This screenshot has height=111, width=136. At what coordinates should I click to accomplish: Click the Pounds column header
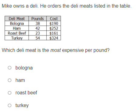(38, 18)
